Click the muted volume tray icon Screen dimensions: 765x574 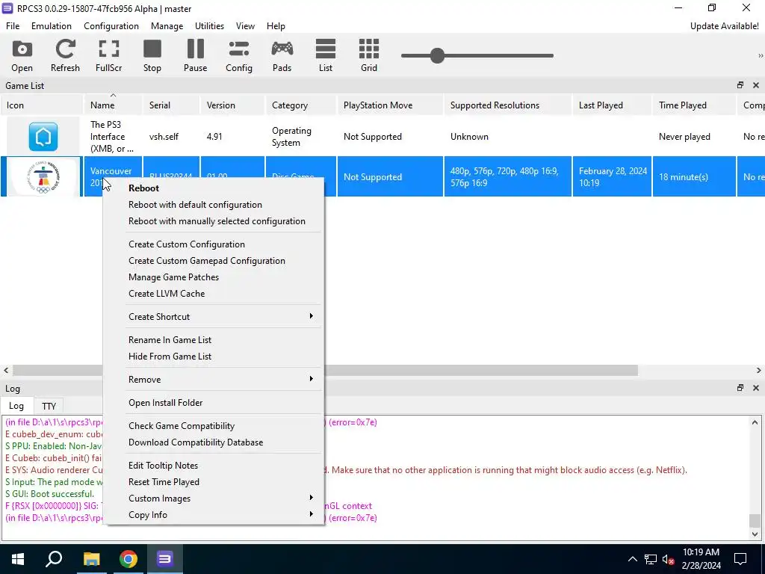668,559
